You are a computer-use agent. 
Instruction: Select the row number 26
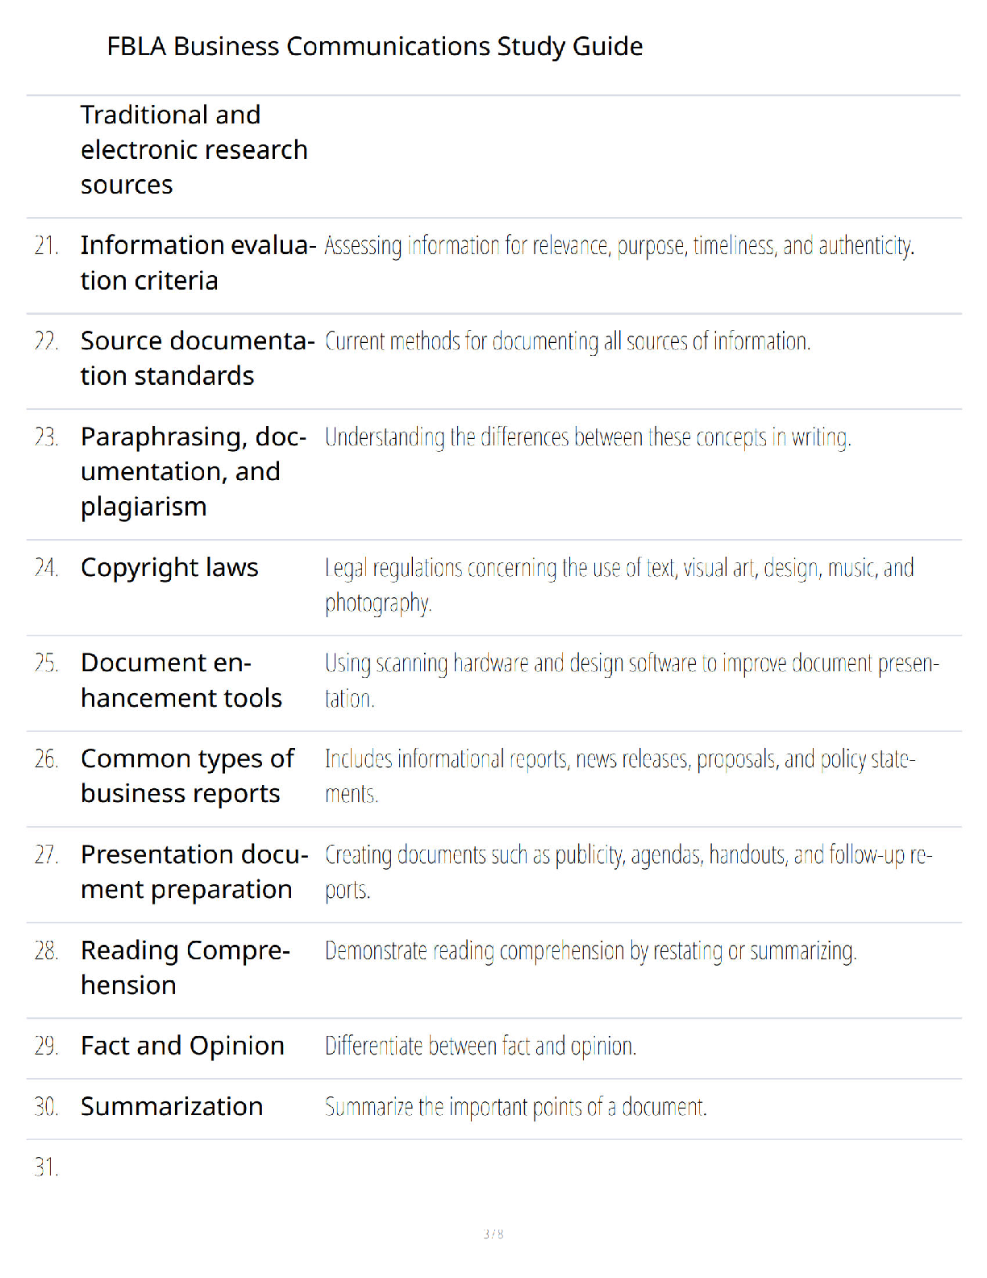(46, 759)
